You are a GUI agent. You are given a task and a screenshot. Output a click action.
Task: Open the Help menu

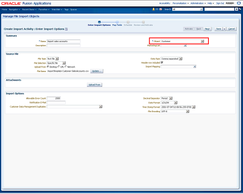(x=211, y=3)
